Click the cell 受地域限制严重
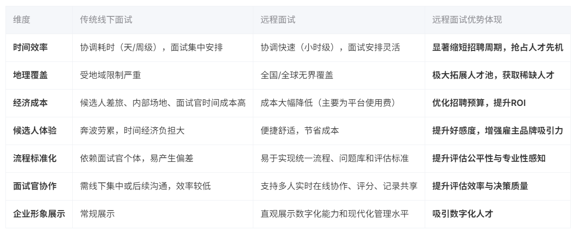This screenshot has height=236, width=578. tap(110, 75)
